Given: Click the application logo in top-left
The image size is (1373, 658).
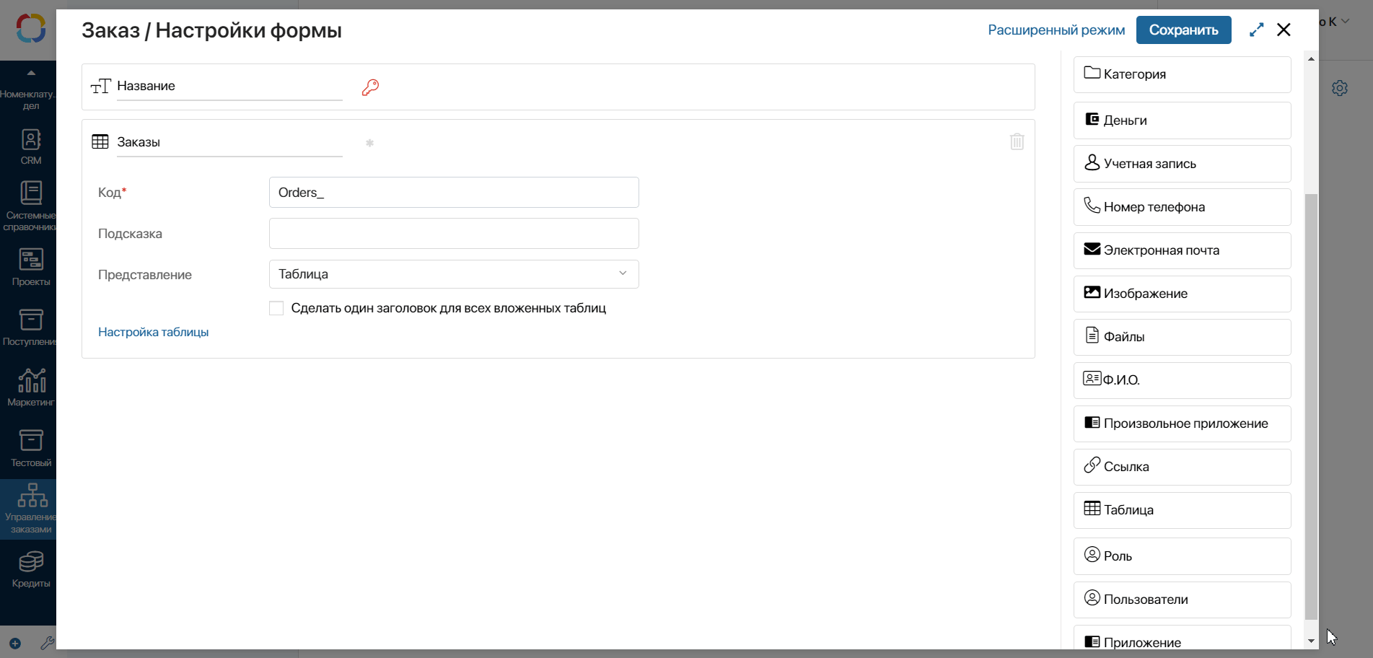Looking at the screenshot, I should pyautogui.click(x=31, y=29).
